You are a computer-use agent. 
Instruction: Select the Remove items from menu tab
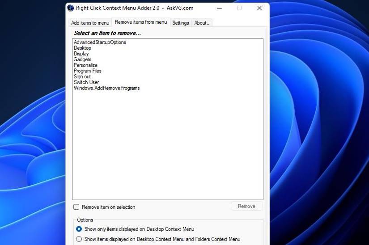141,22
